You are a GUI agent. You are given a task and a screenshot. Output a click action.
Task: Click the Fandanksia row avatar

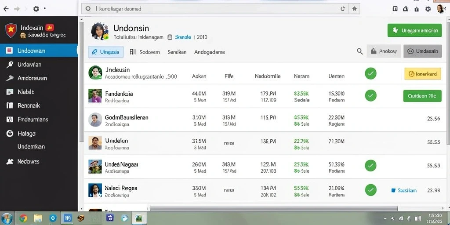tap(95, 96)
